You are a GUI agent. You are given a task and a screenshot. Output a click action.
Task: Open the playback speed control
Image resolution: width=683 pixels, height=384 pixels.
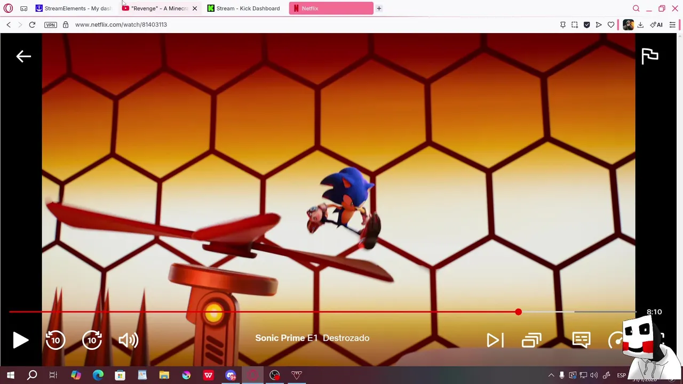click(x=616, y=340)
